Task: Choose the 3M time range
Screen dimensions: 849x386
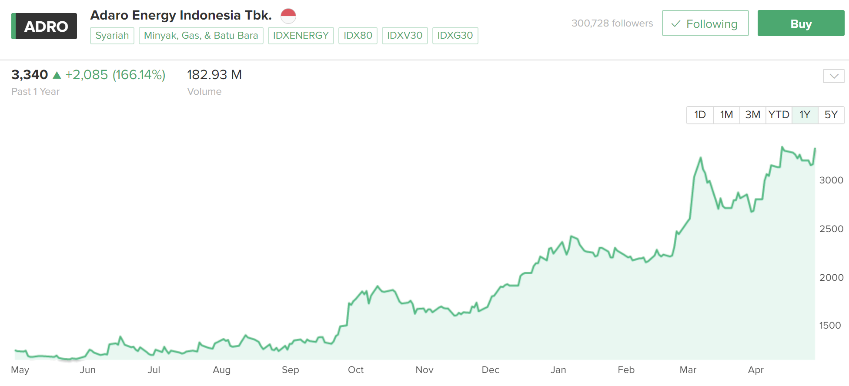Action: [752, 115]
